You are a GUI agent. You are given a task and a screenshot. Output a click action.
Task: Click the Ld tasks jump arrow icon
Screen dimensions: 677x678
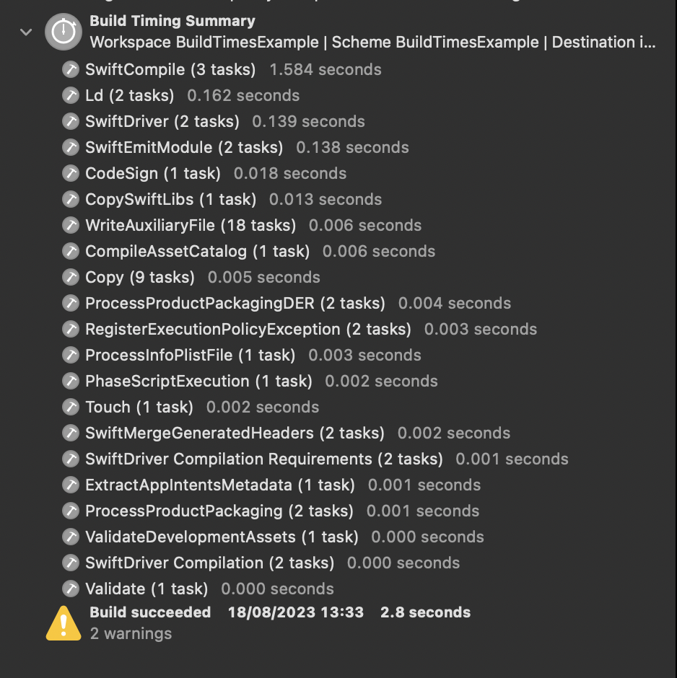[70, 95]
